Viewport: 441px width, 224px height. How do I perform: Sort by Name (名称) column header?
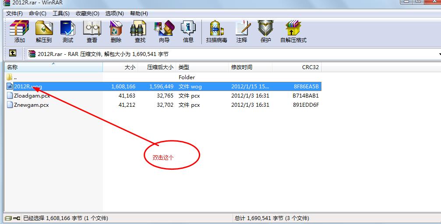point(53,67)
